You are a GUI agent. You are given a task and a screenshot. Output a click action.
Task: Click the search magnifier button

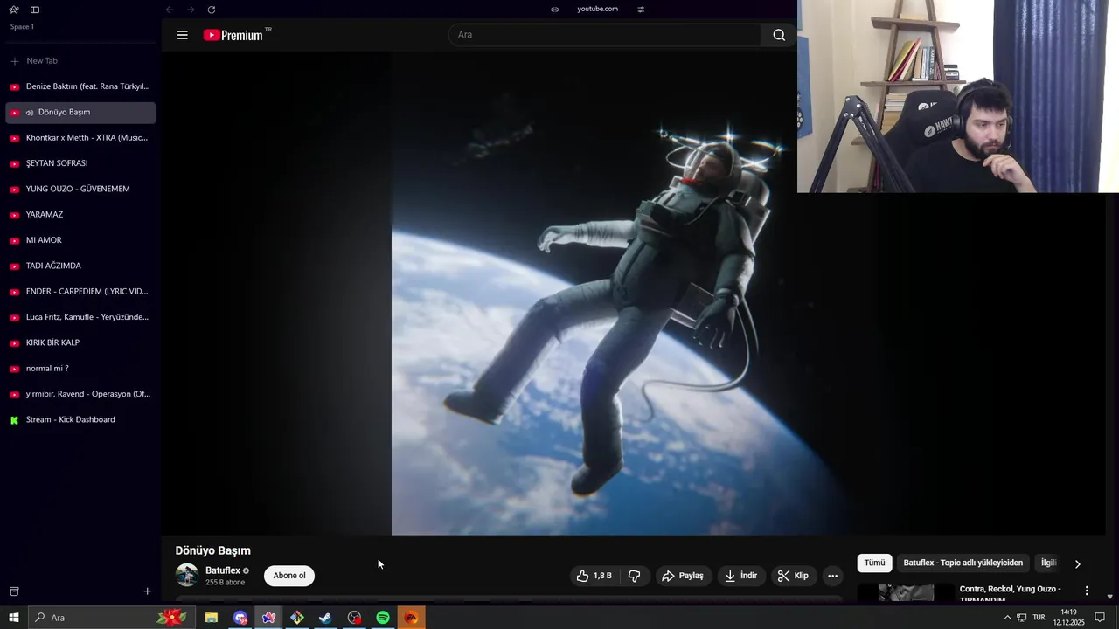(x=779, y=35)
